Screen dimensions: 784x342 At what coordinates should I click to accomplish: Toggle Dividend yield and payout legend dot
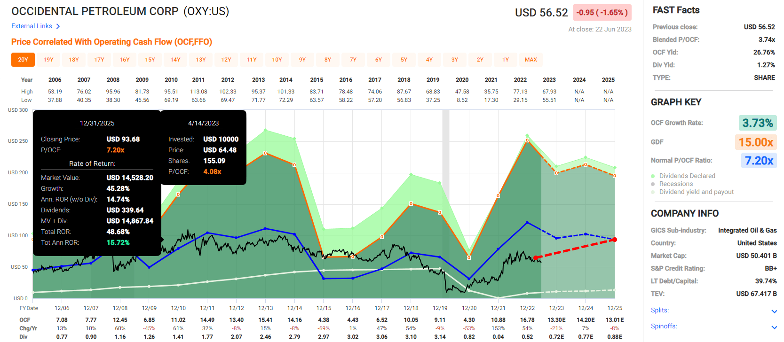click(x=653, y=192)
